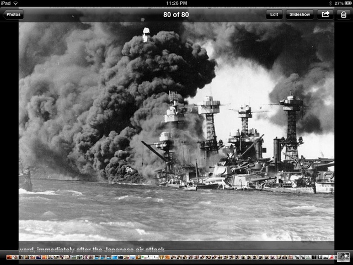Tap the 27% battery percentage text

pos(339,3)
